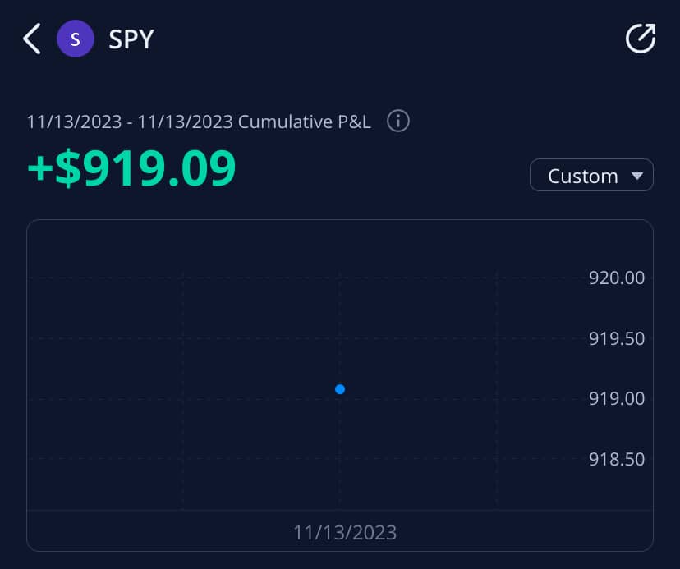The width and height of the screenshot is (680, 569).
Task: Select the blue data point on chart
Action: (x=340, y=389)
